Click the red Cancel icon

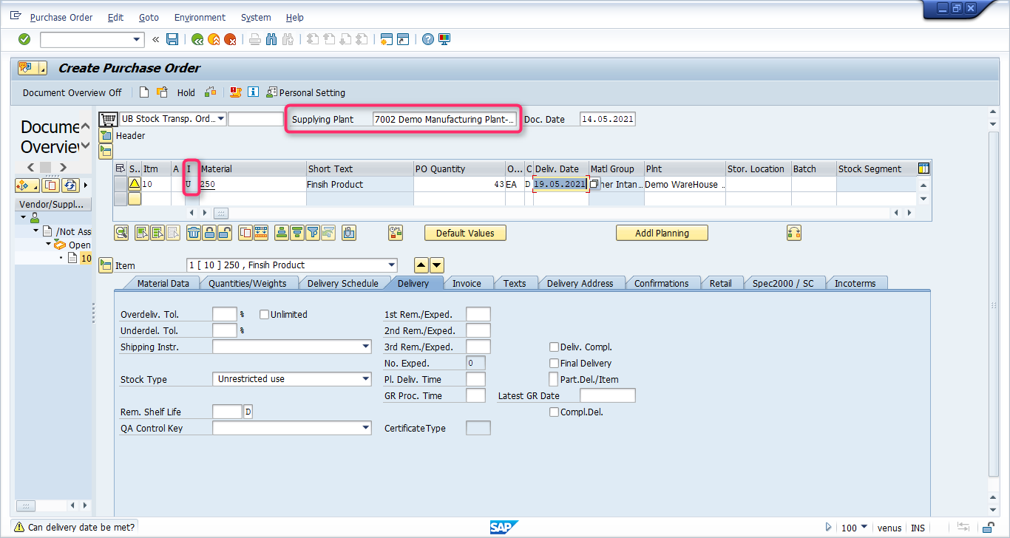pyautogui.click(x=230, y=39)
